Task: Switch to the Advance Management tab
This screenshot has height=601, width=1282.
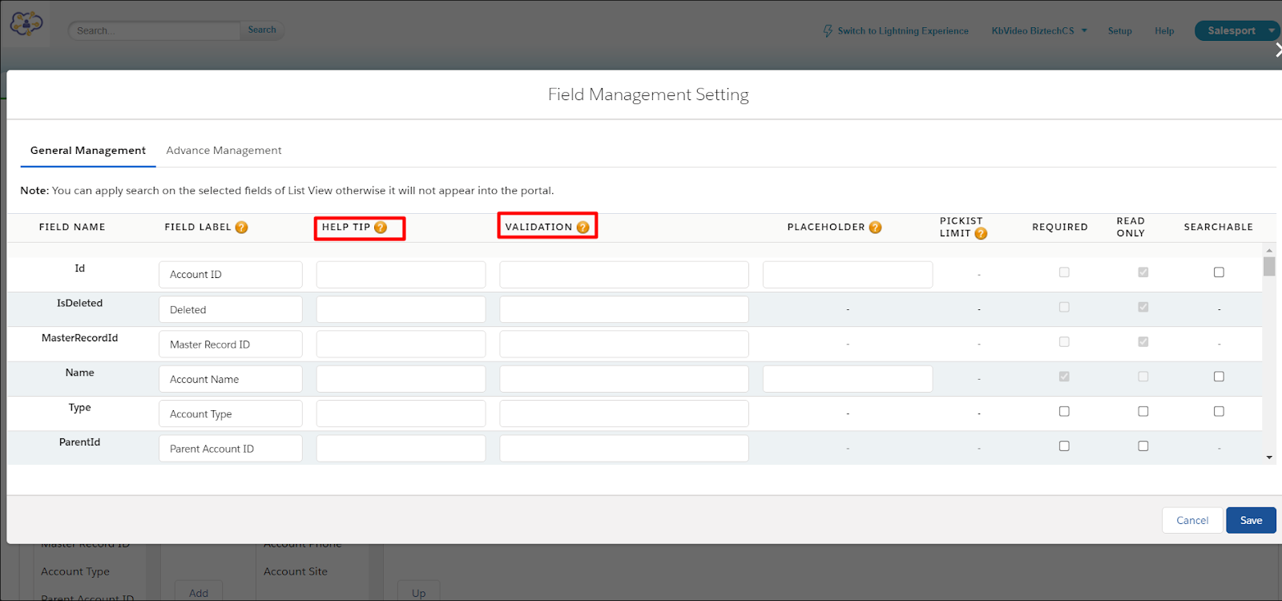Action: (224, 151)
